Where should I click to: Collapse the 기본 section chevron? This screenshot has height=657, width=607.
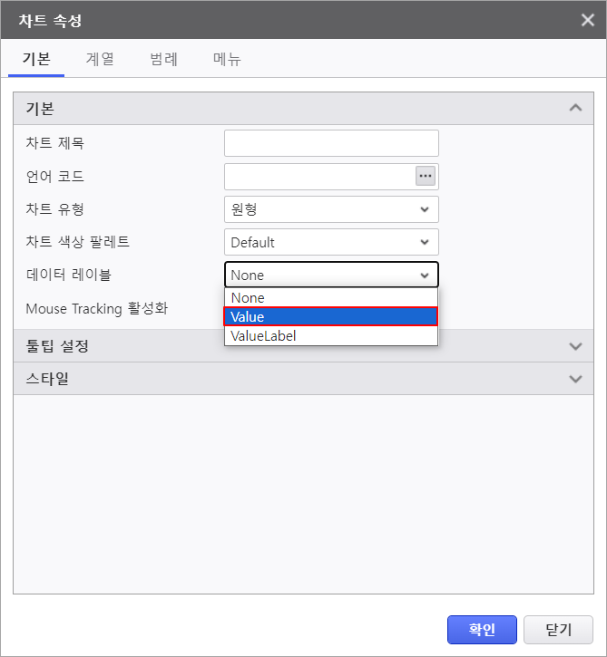coord(575,108)
